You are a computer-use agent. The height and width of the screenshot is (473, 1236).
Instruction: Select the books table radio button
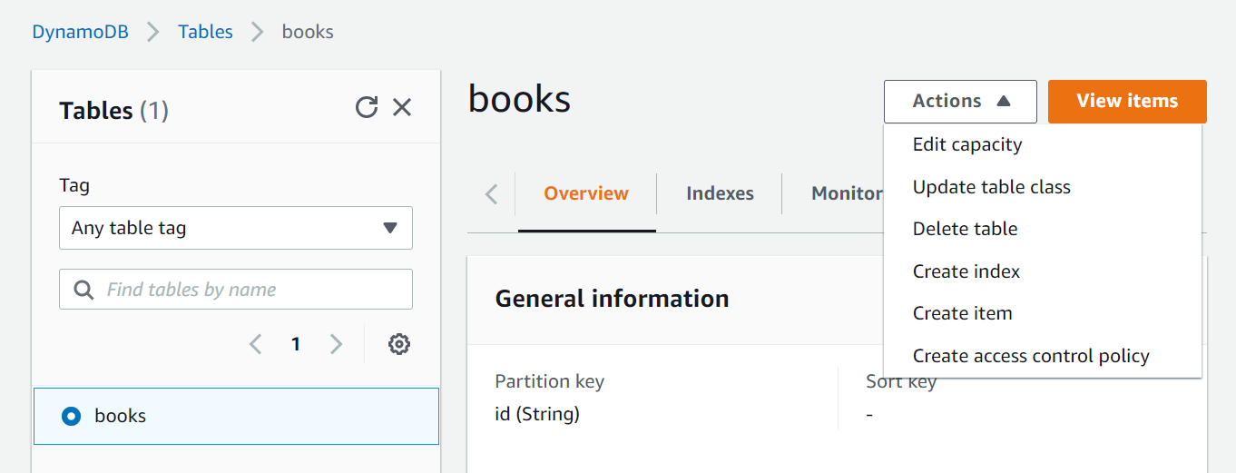coord(72,416)
